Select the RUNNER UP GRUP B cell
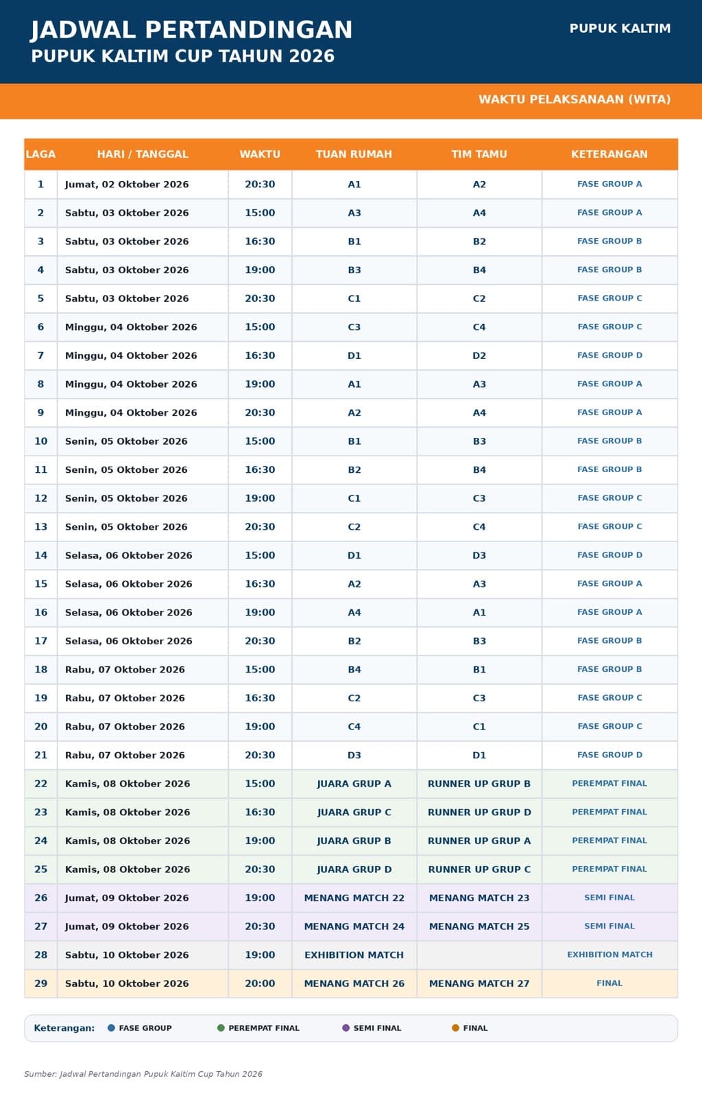 click(x=479, y=784)
